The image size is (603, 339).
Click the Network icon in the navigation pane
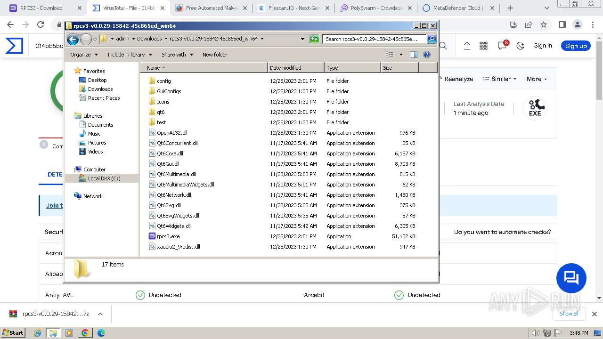pyautogui.click(x=78, y=196)
